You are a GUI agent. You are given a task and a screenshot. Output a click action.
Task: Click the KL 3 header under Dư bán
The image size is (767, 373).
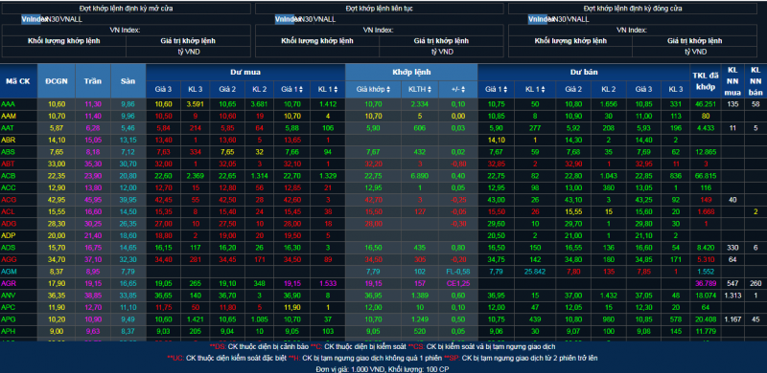coord(676,89)
